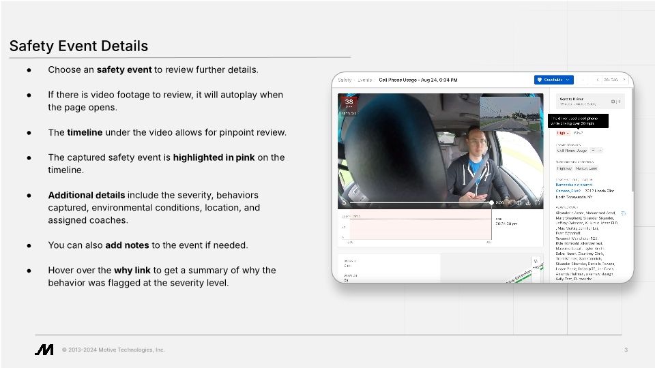This screenshot has width=655, height=368.
Task: Click the edit icon beside the assigned coaches list
Action: tap(623, 213)
